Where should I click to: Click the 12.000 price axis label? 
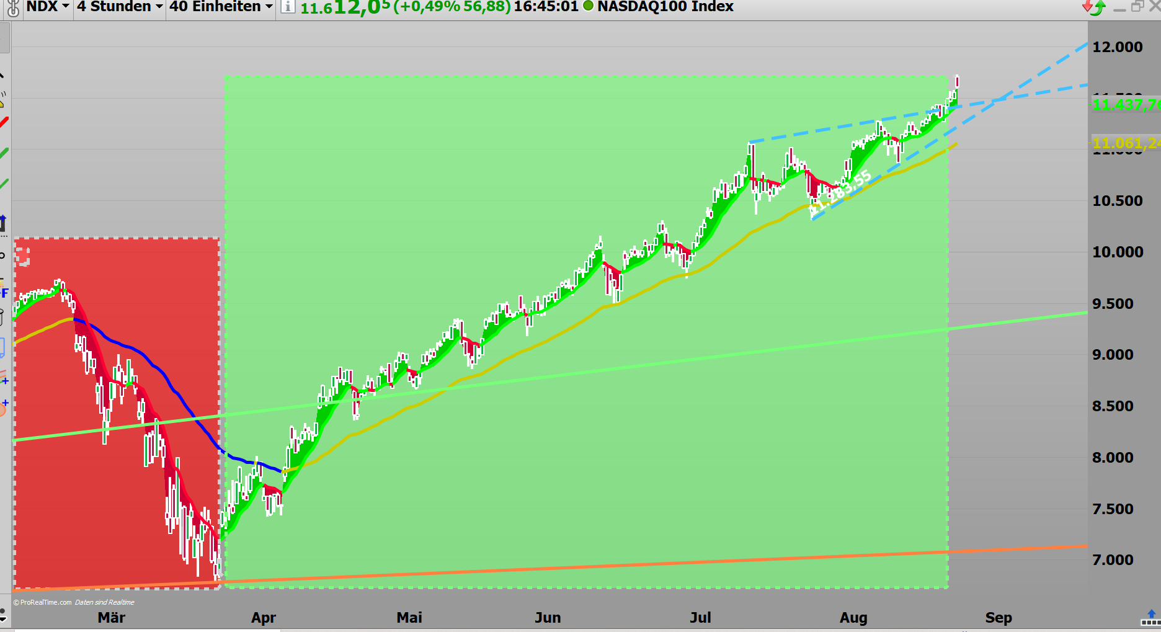point(1118,47)
